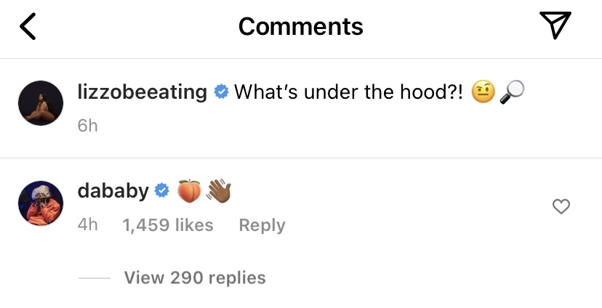Go back using the left arrow
The width and height of the screenshot is (602, 308).
[x=28, y=26]
